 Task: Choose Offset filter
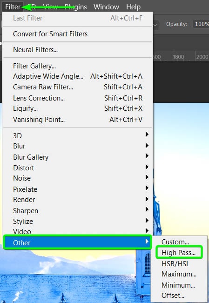173,296
